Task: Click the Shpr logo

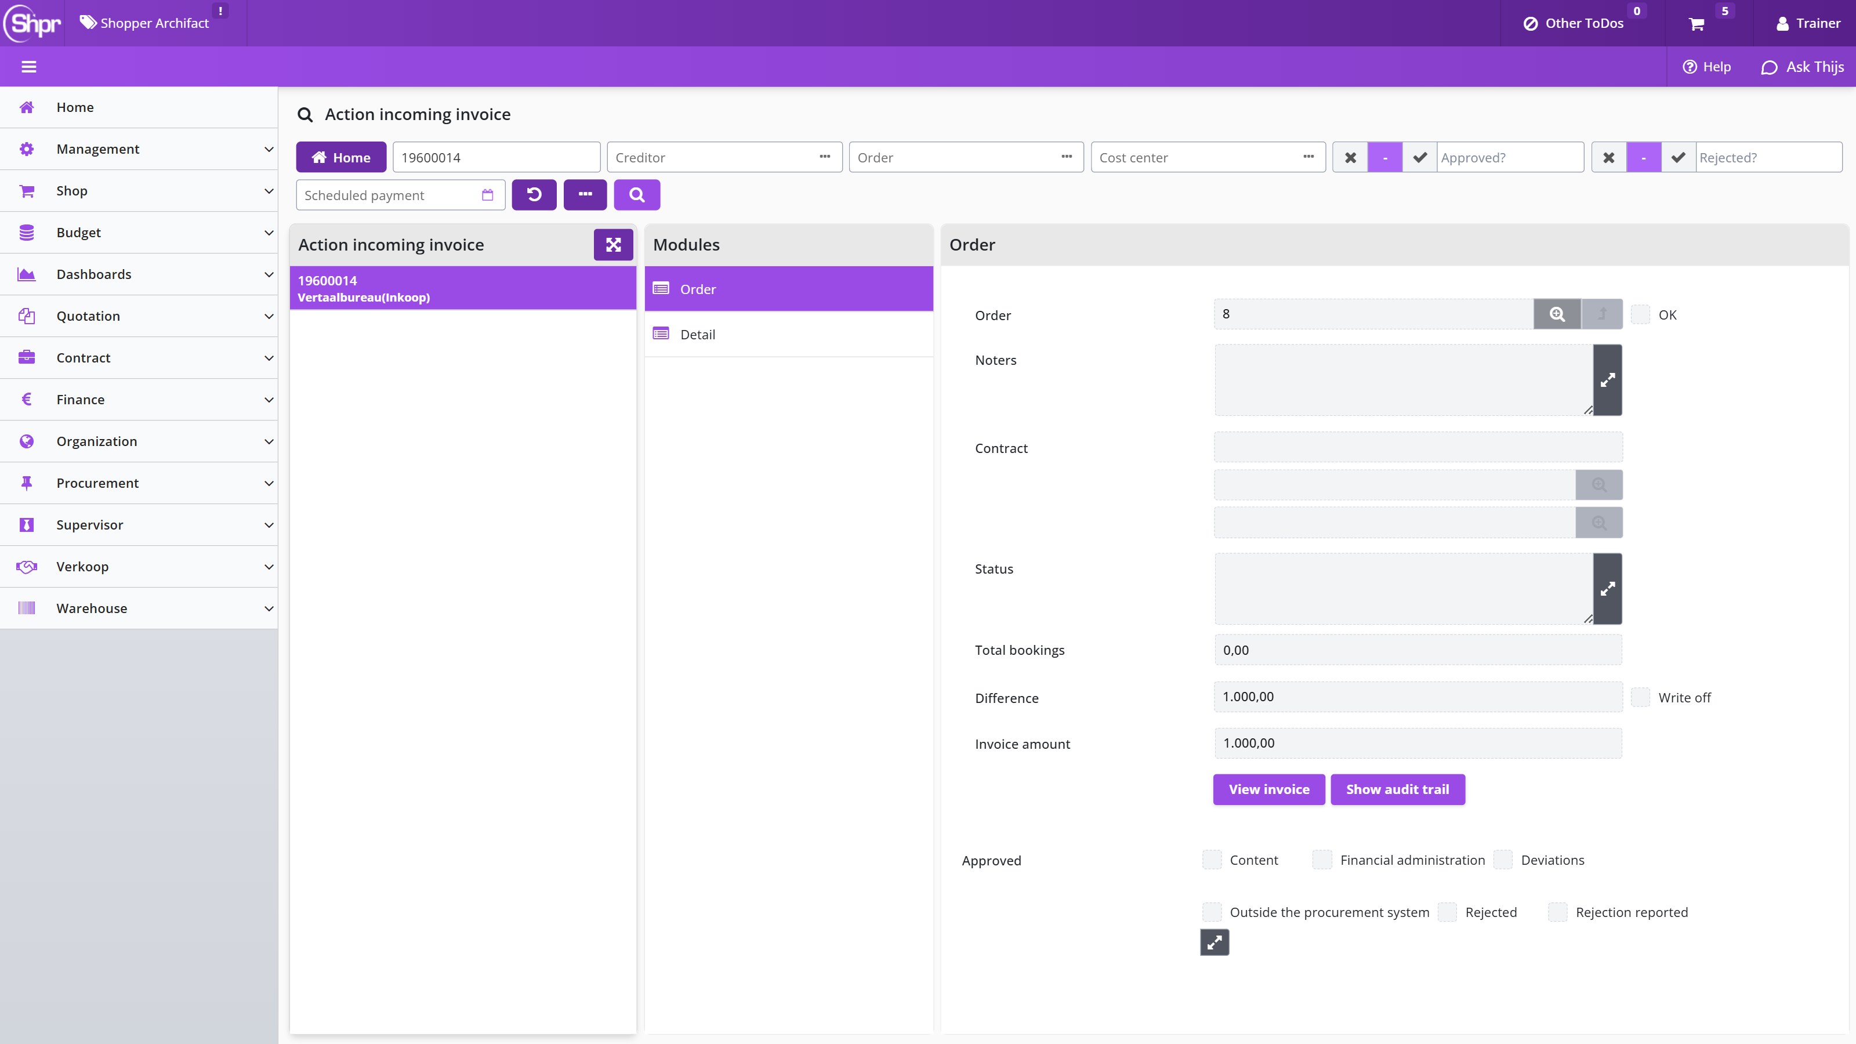Action: (x=32, y=23)
